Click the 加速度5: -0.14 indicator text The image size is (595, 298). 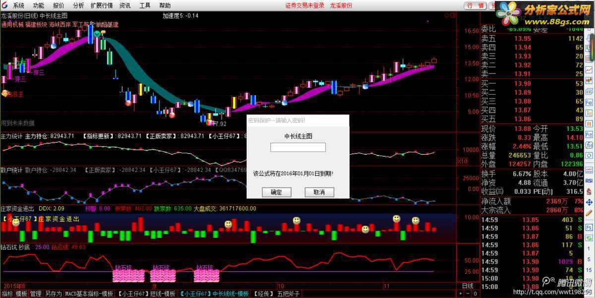[180, 15]
